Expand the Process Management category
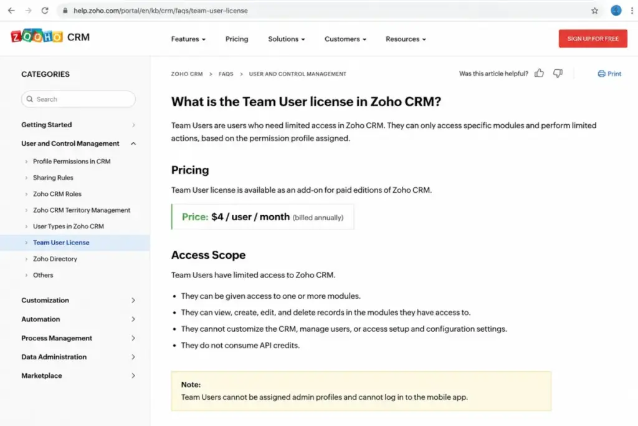This screenshot has width=638, height=426. [78, 338]
